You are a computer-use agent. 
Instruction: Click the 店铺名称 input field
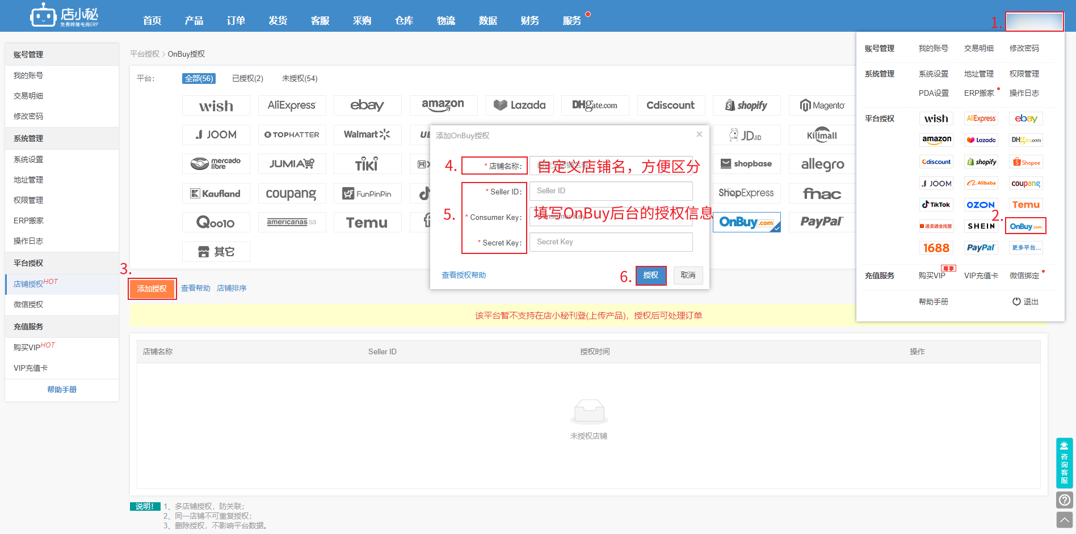tap(611, 166)
